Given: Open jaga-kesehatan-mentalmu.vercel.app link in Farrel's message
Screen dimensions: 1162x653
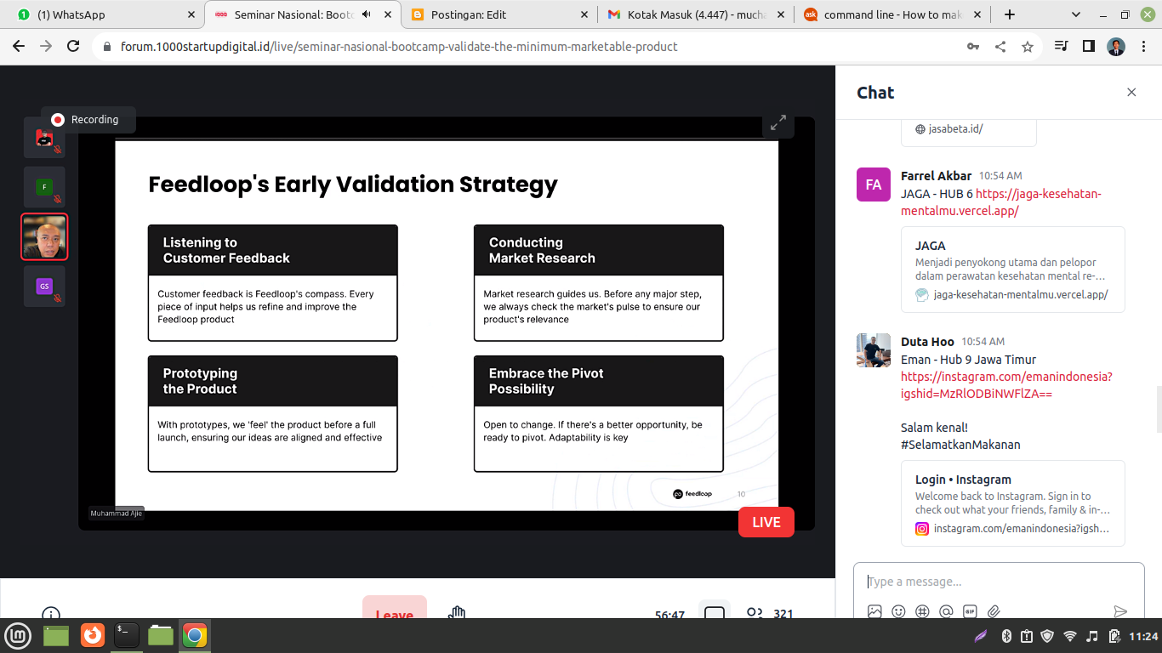Looking at the screenshot, I should [x=1000, y=202].
